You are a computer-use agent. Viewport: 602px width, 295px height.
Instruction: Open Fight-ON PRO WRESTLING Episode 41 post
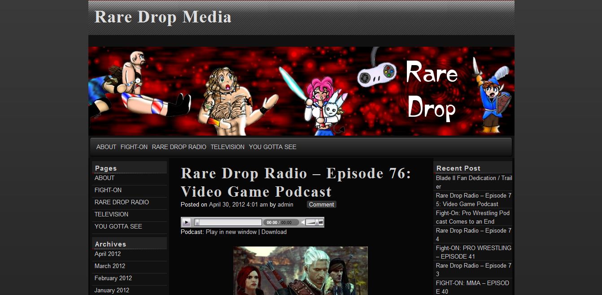tap(474, 252)
